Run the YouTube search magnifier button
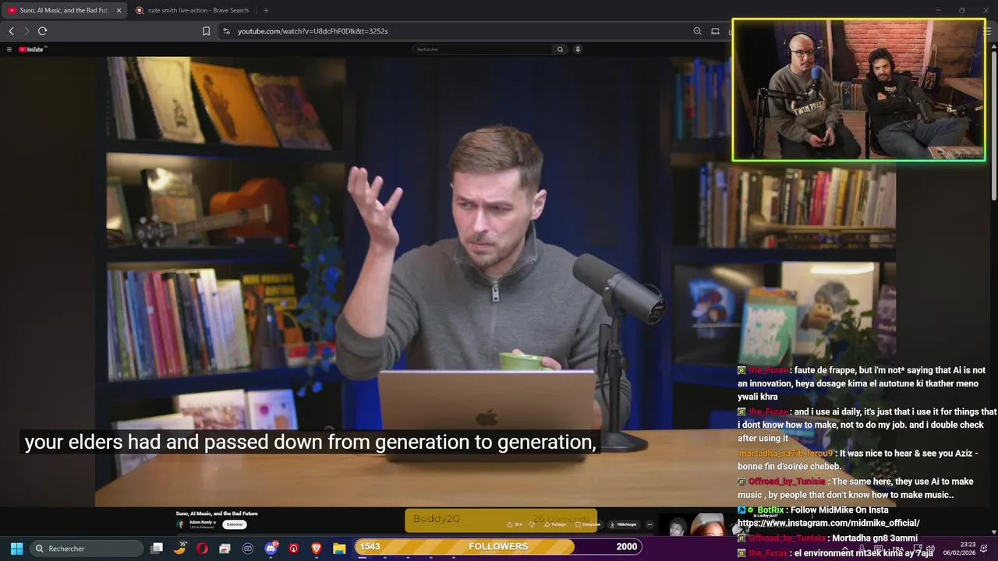The height and width of the screenshot is (561, 998). [560, 49]
